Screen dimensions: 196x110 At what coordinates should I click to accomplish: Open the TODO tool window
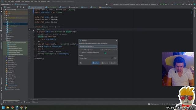(x=11, y=102)
